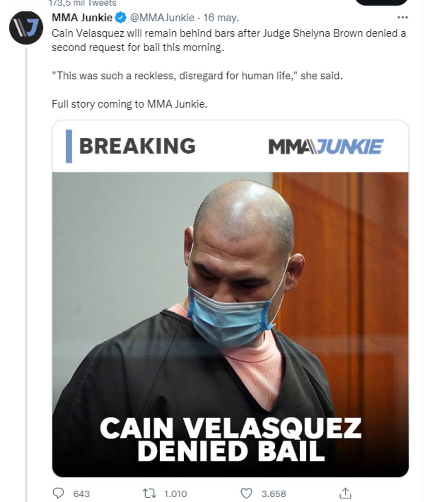Like the tweet with the heart icon

pos(246,493)
